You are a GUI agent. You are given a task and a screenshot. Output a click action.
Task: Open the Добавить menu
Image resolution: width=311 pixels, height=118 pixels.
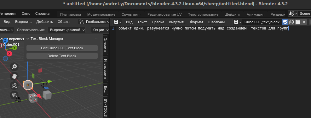tap(45, 22)
